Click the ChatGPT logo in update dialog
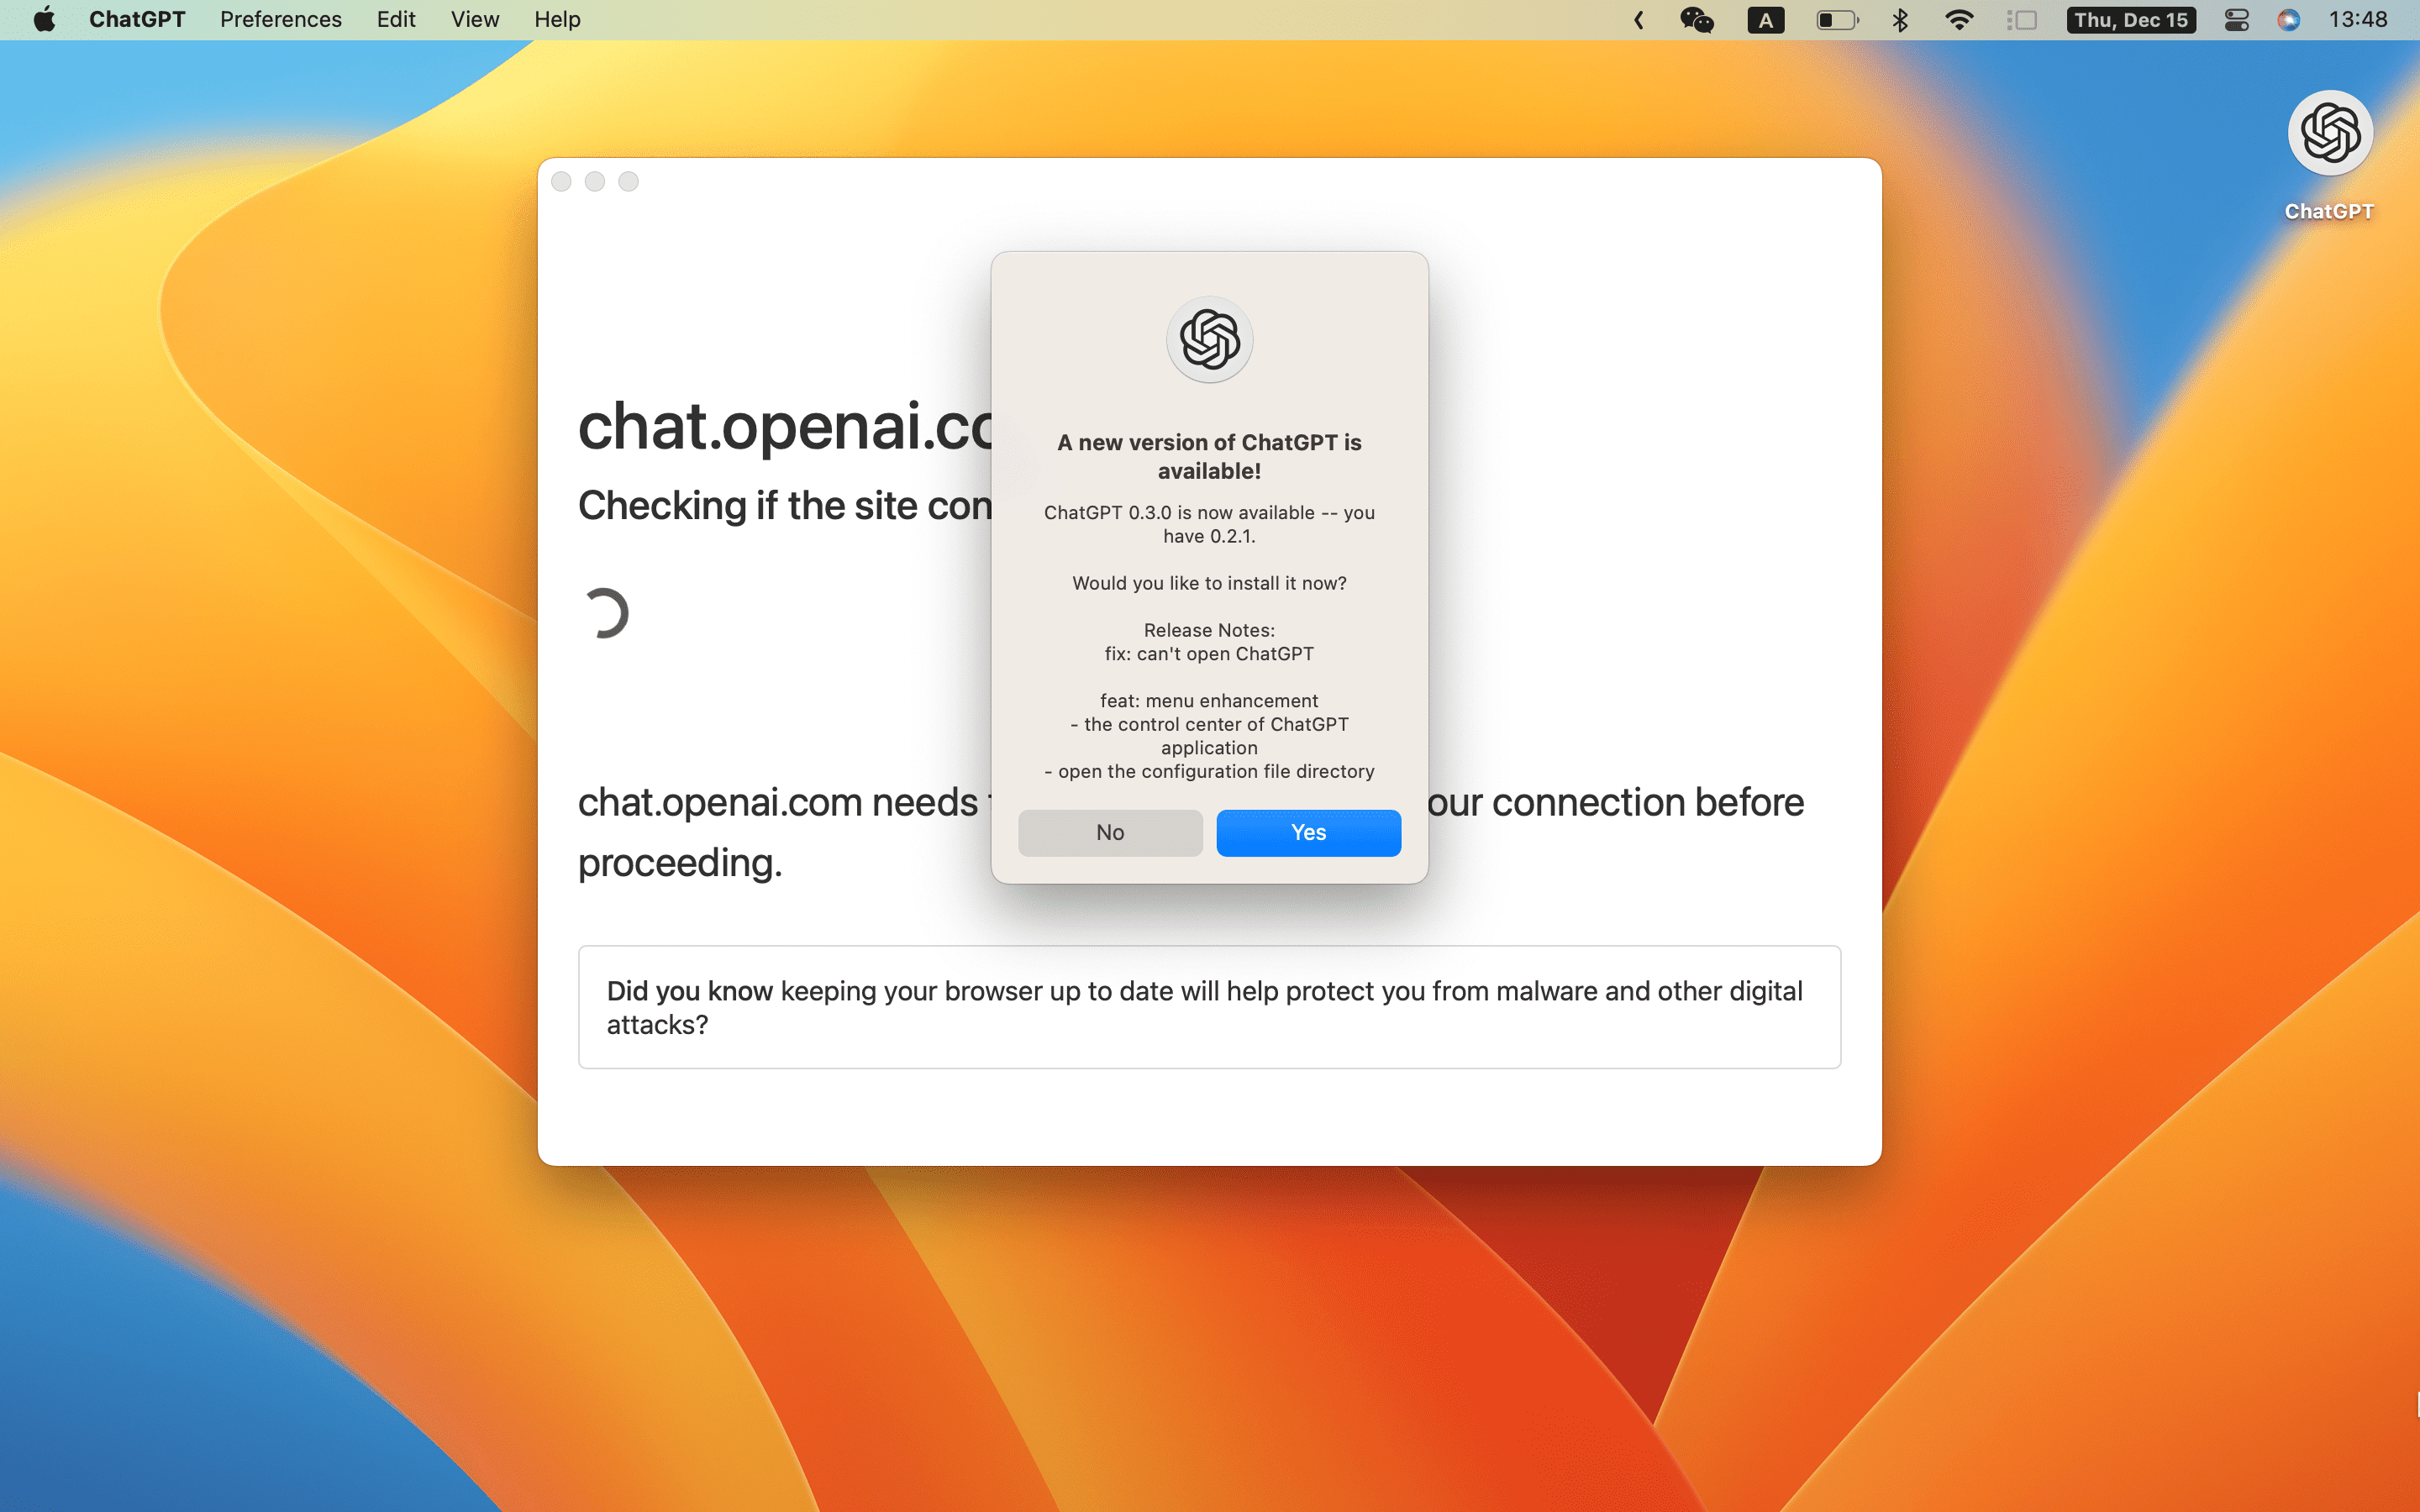Viewport: 2420px width, 1512px height. [1210, 339]
